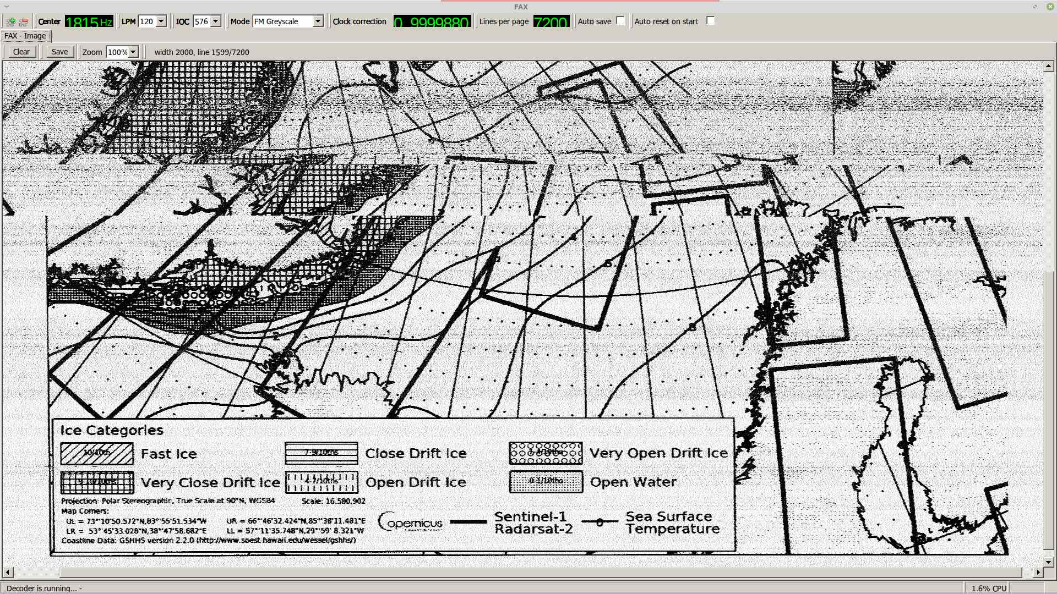Click the green close icon in title bar
Image resolution: width=1057 pixels, height=594 pixels.
tap(1050, 7)
